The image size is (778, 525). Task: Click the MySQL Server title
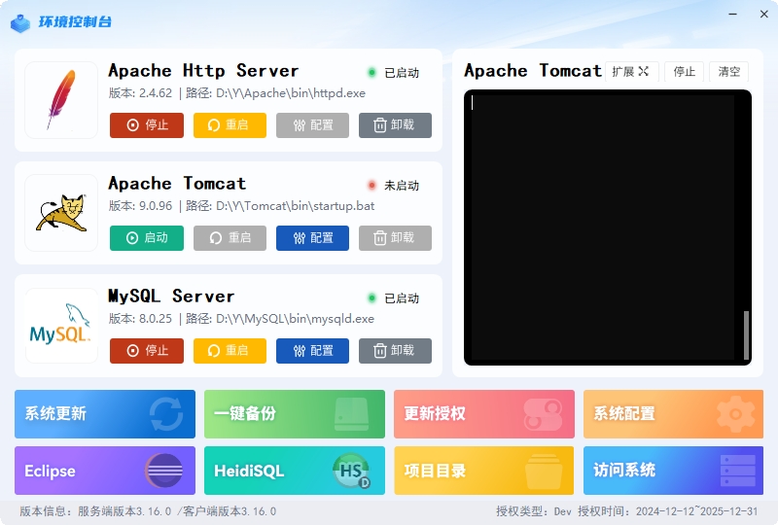coord(171,297)
